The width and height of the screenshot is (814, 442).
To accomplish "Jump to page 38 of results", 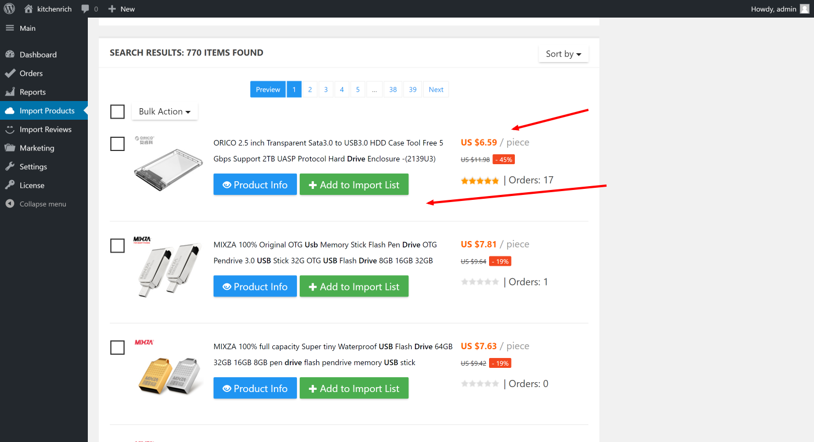I will [393, 89].
